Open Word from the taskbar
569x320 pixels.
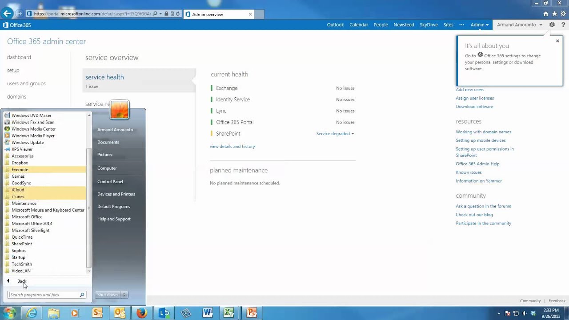(x=208, y=313)
